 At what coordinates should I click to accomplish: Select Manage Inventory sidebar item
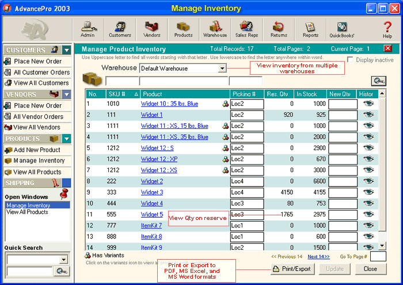tap(37, 161)
